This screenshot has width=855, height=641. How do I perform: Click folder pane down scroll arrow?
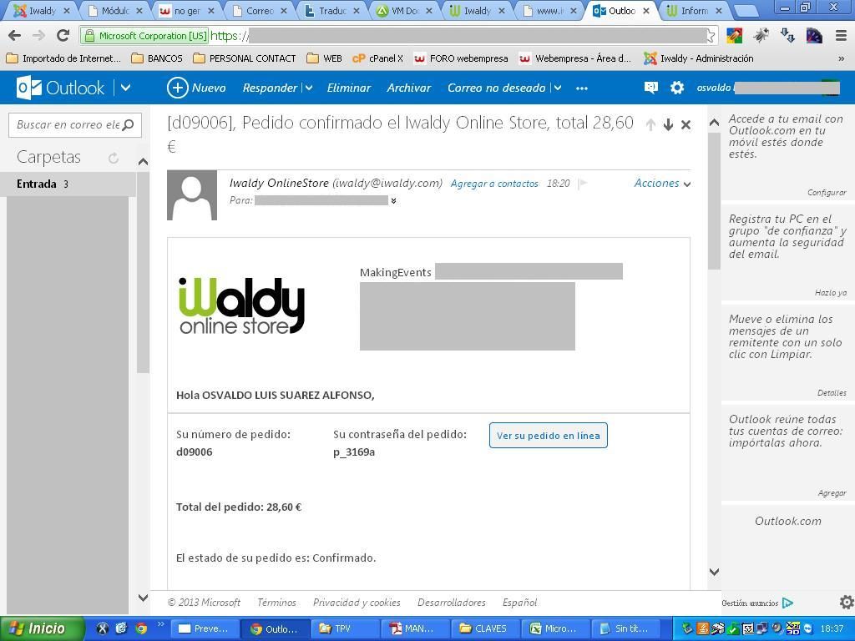click(143, 598)
